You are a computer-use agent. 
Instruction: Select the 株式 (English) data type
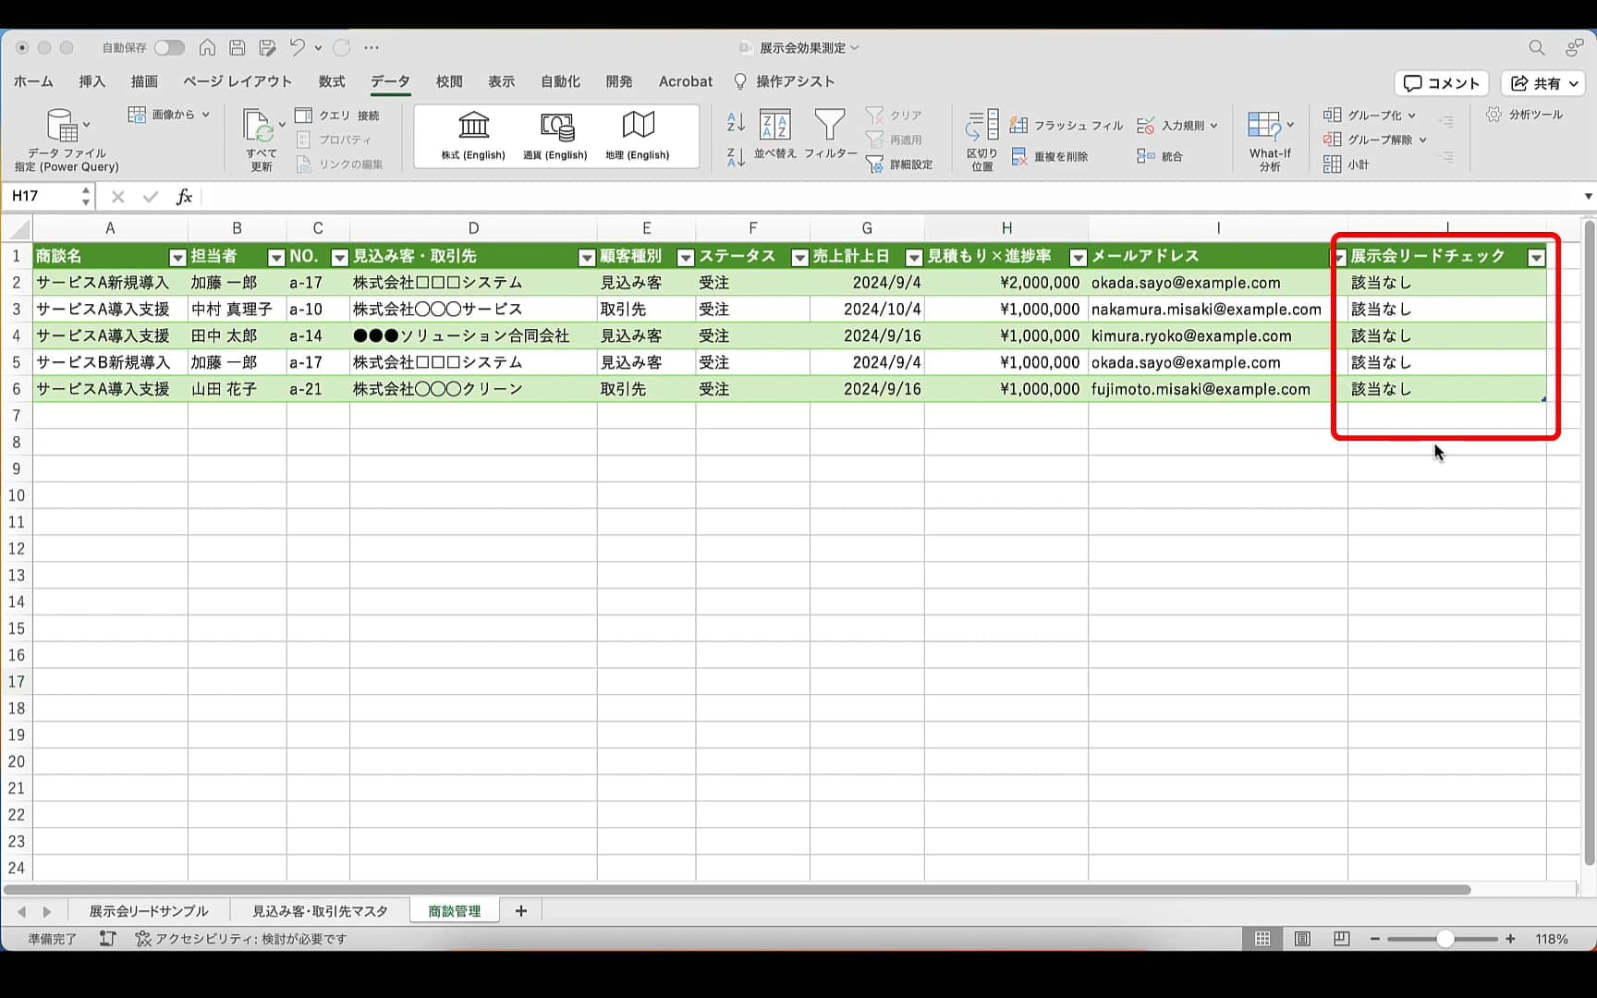point(473,136)
